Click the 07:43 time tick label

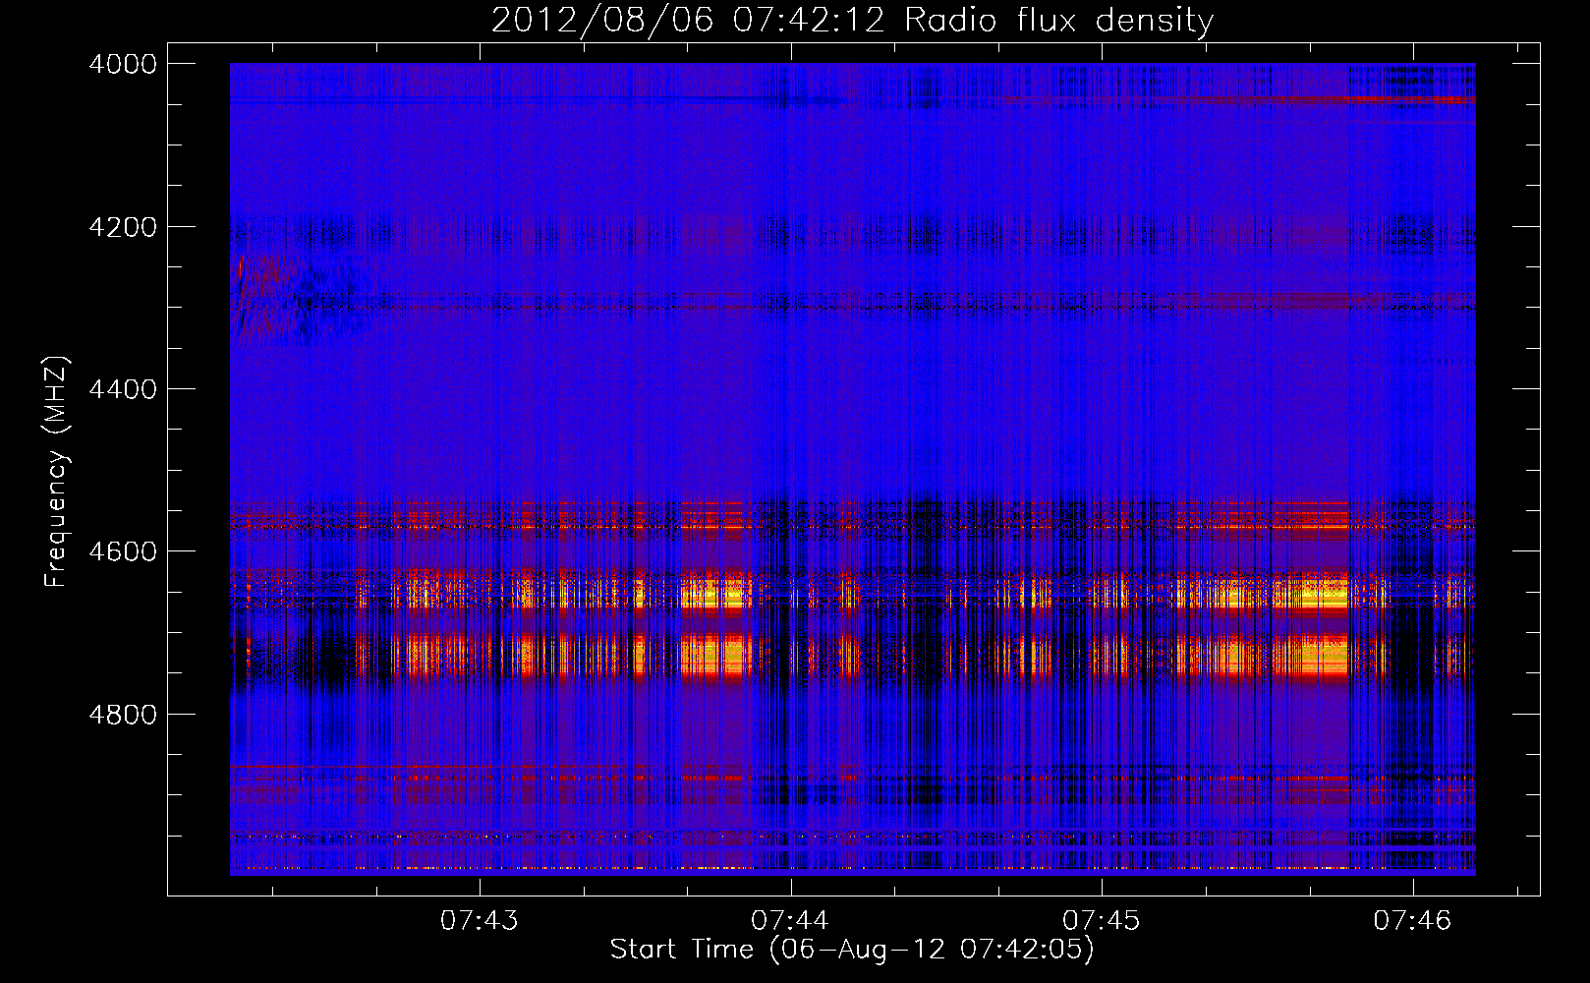[x=480, y=920]
